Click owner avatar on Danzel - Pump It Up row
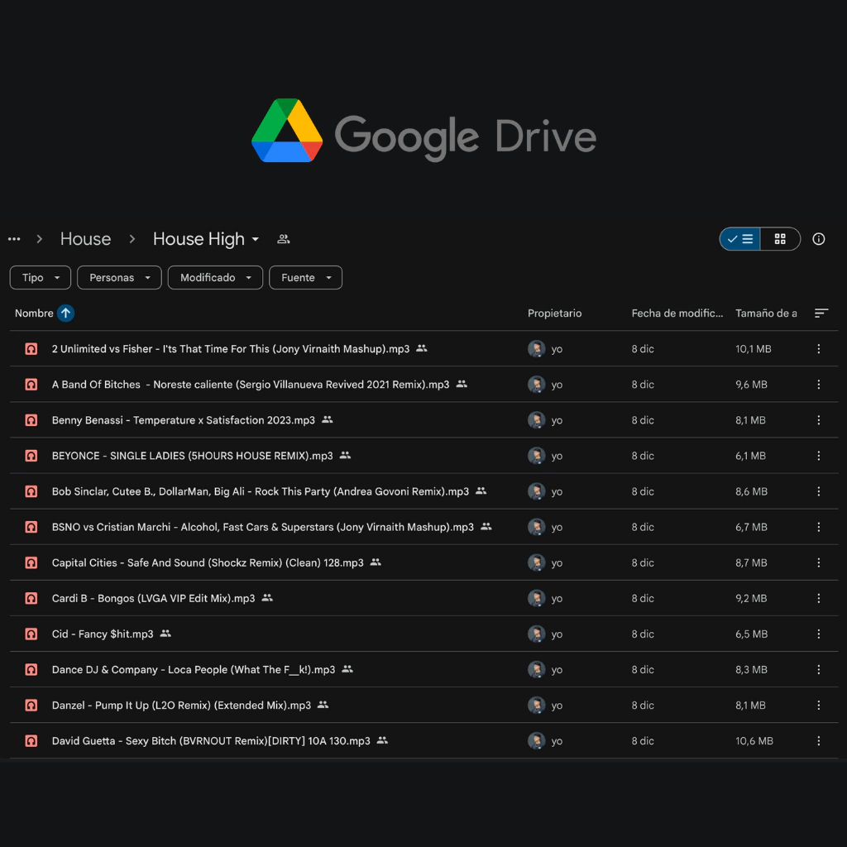This screenshot has width=847, height=847. click(536, 706)
